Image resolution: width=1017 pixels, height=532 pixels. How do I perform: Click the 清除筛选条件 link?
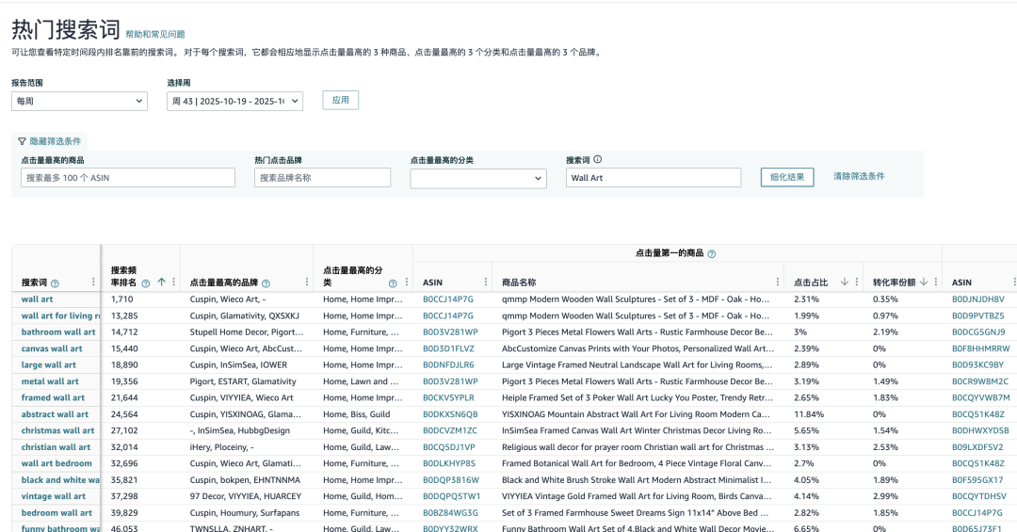tap(859, 176)
